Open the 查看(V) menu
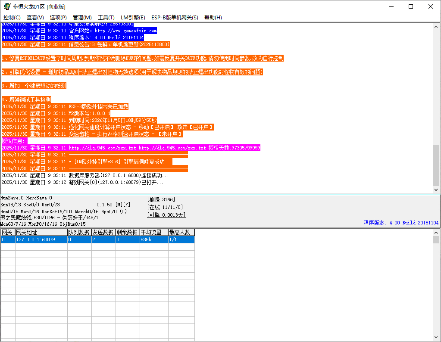Viewport: 441px width, 342px height. pos(35,17)
